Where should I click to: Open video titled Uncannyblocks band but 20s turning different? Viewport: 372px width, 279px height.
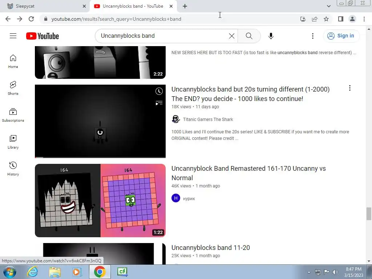[251, 94]
